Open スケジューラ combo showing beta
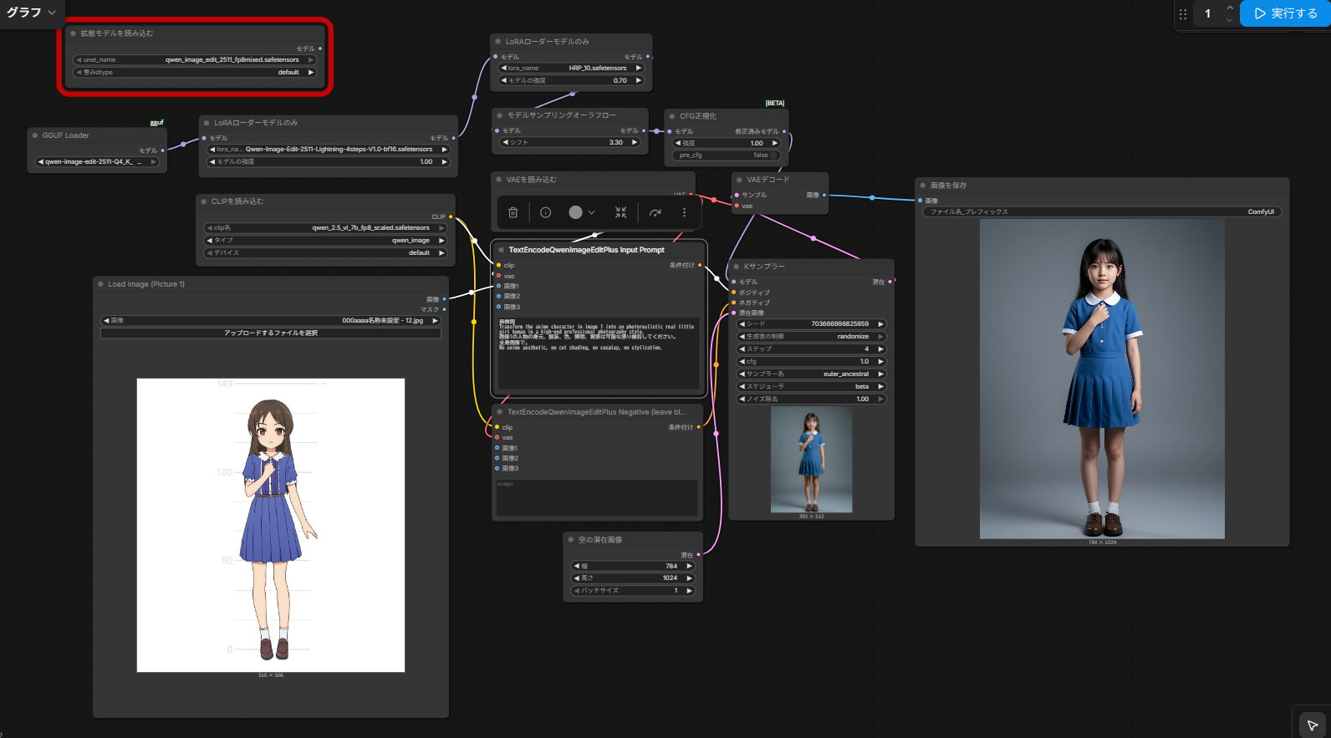Image resolution: width=1331 pixels, height=738 pixels. tap(811, 386)
